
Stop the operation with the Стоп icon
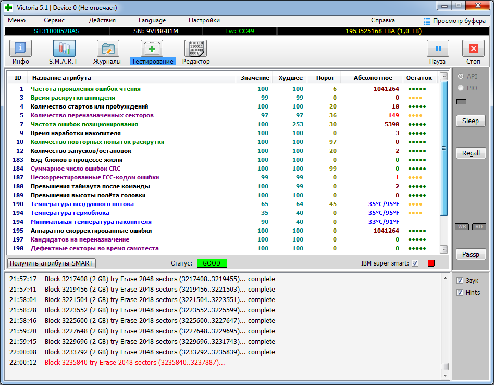pos(473,49)
